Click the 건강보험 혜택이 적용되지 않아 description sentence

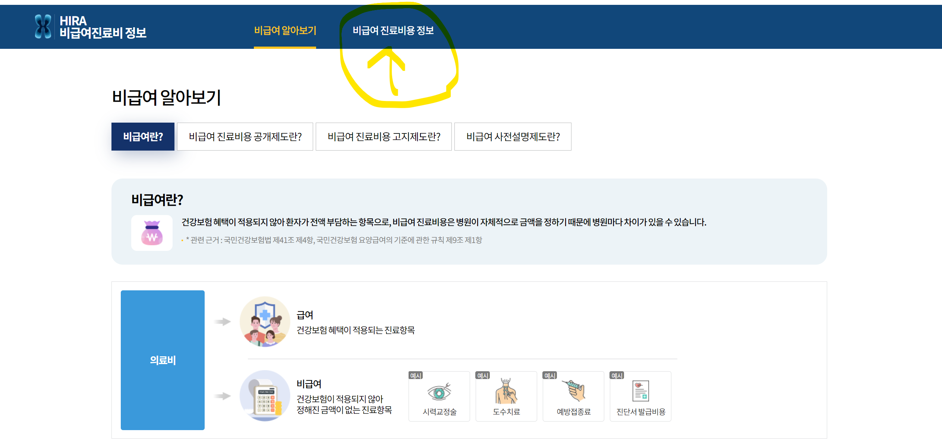pyautogui.click(x=444, y=222)
